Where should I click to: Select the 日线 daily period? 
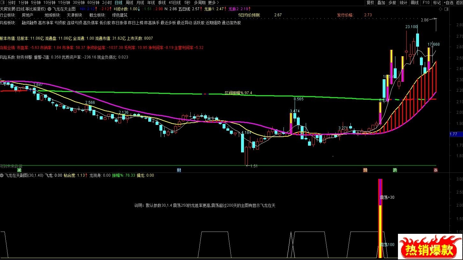119,3
